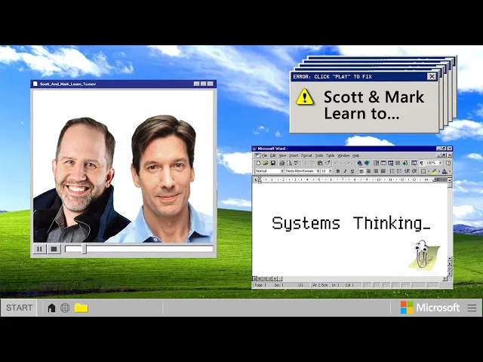Toggle Italic formatting in Word

(345, 171)
